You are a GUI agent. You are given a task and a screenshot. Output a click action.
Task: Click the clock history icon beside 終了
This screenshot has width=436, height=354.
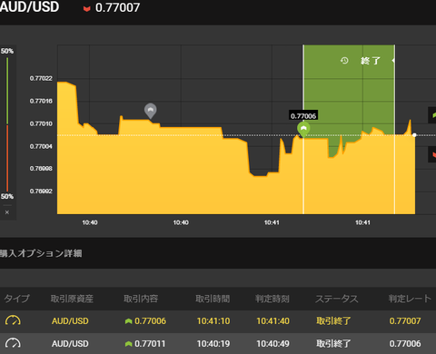click(344, 61)
